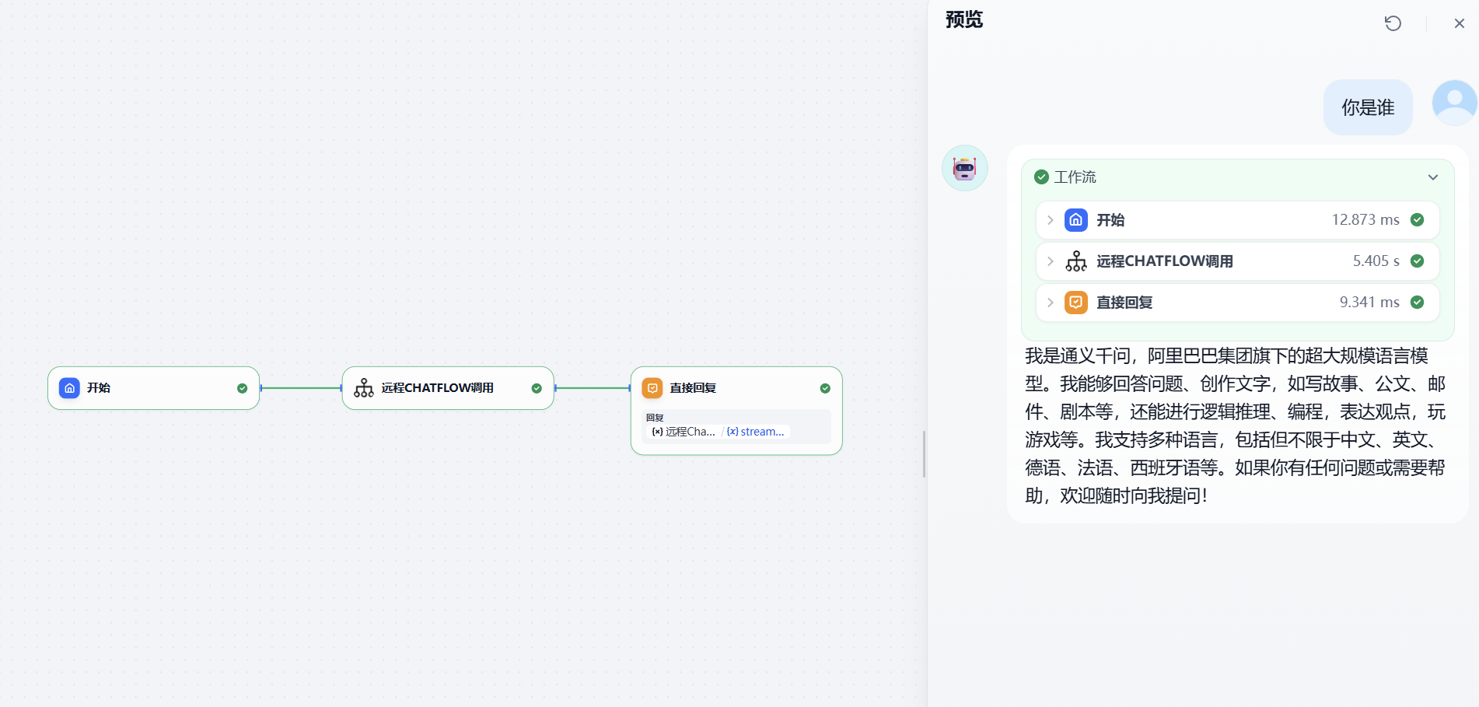Click the robot assistant avatar
Screen dimensions: 1479x707
965,168
